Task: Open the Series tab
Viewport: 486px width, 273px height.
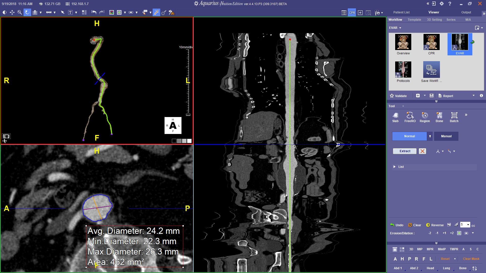Action: point(451,20)
